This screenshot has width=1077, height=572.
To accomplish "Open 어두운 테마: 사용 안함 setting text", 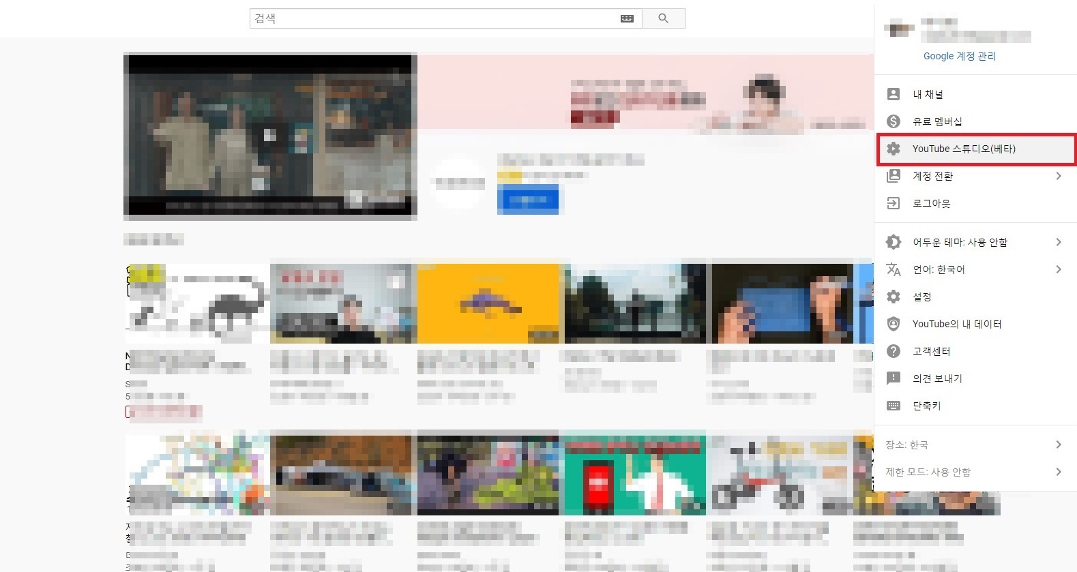I will pyautogui.click(x=960, y=242).
